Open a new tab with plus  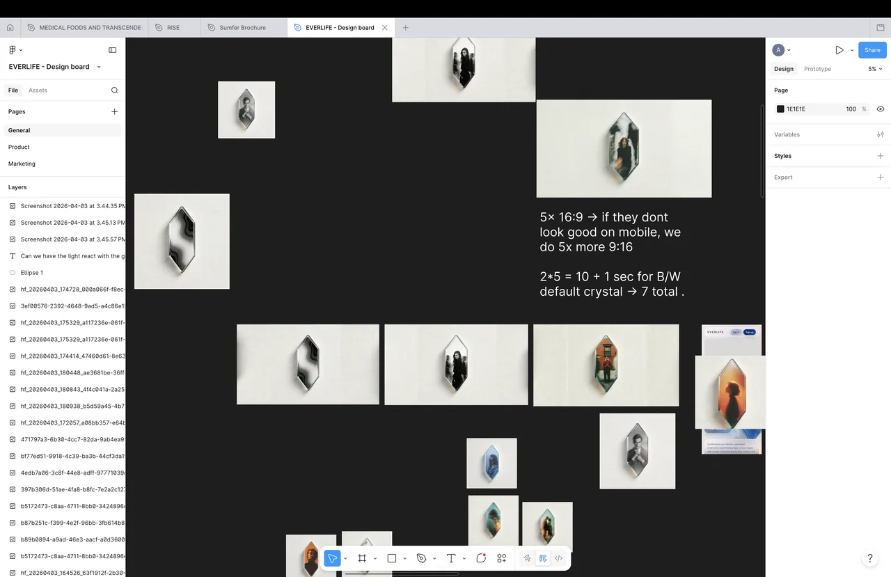pyautogui.click(x=406, y=28)
